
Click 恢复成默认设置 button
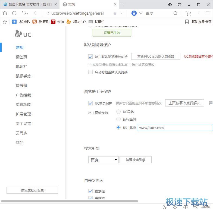pos(32,190)
